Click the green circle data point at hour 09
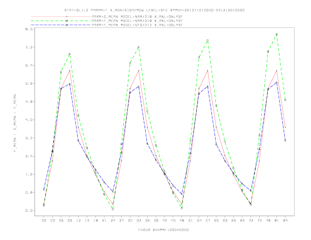Image resolution: width=311 pixels, height=240 pixels. (x=70, y=54)
